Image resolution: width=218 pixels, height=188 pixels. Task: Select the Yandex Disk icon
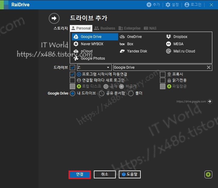tap(122, 51)
